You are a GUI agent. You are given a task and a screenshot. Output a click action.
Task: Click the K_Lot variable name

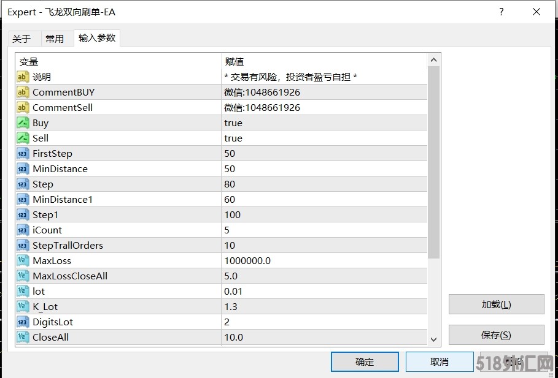click(45, 306)
